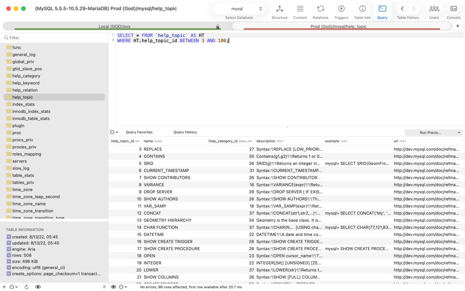Open the Users manager
Image resolution: width=465 pixels, height=291 pixels.
434,12
